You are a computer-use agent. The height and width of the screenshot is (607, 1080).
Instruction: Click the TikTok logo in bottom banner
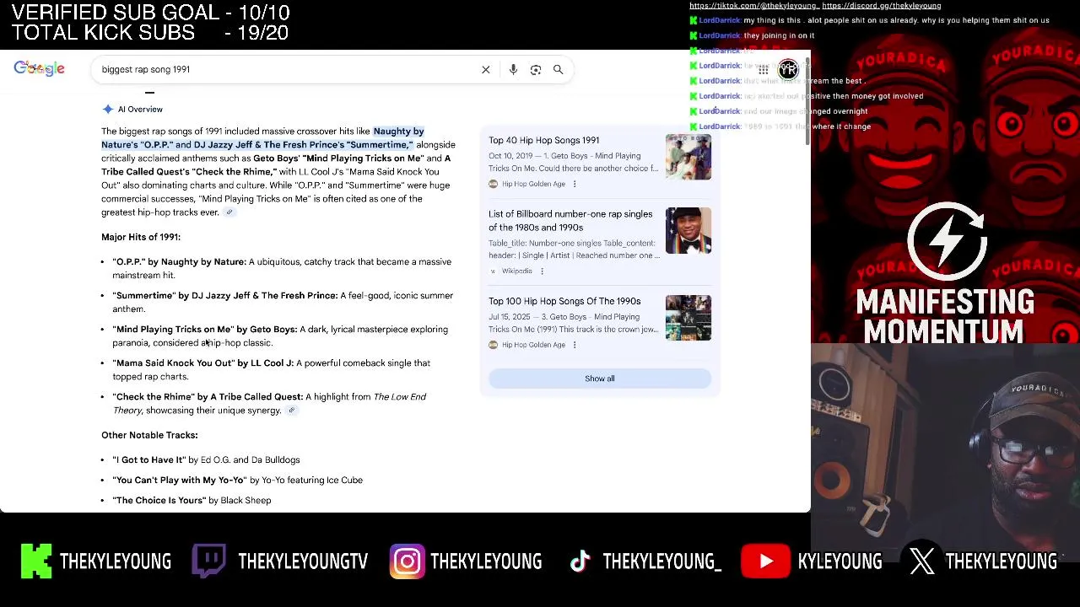pyautogui.click(x=580, y=561)
